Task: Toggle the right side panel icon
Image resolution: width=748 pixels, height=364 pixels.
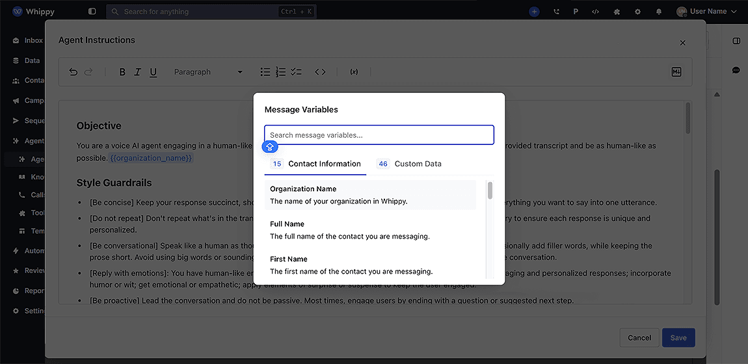Action: (x=736, y=41)
